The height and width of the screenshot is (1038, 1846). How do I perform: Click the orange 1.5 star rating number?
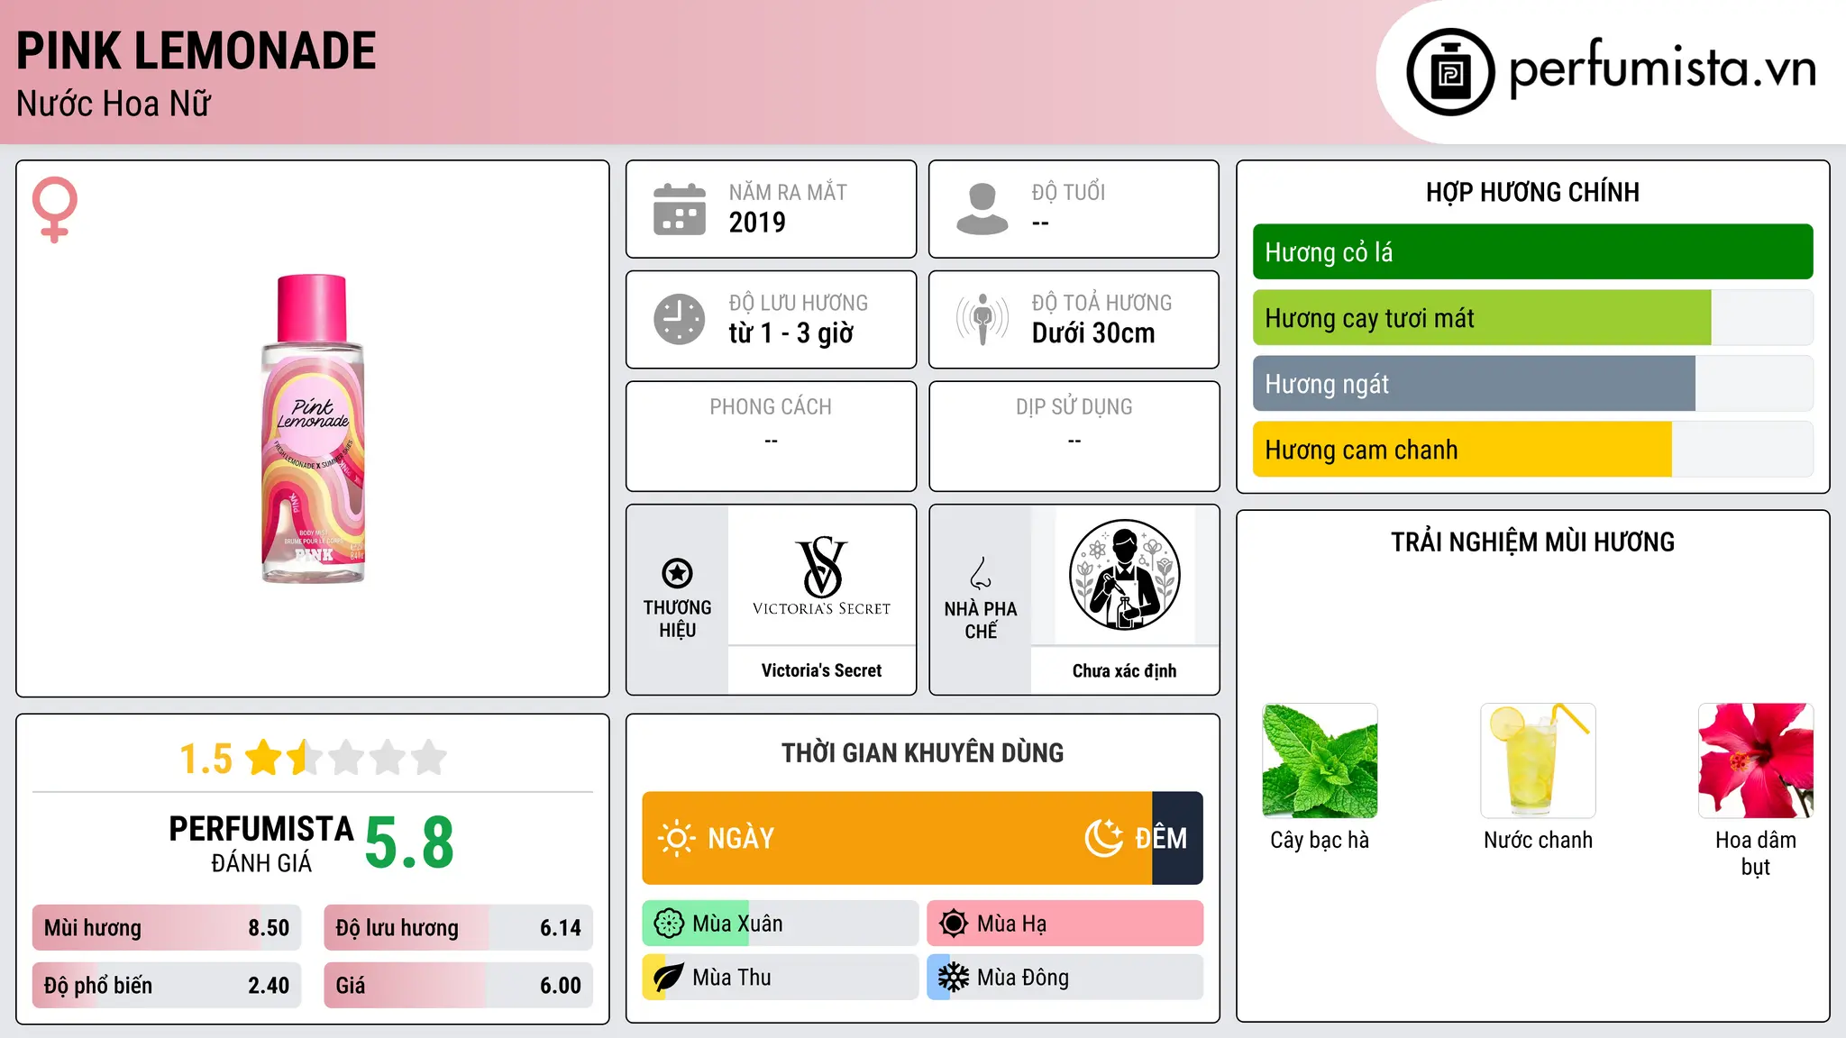pyautogui.click(x=206, y=759)
